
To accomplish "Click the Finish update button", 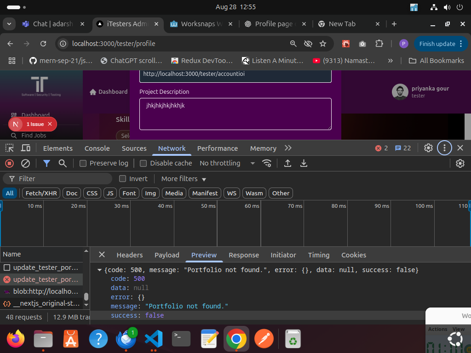I will [437, 44].
